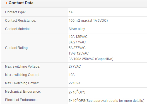Click the 10A 125VAC rating line
Image resolution: width=147 pixels, height=106 pixels.
(78, 37)
